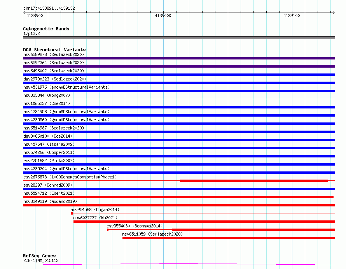
Task: Open variant nsv6592364 (Sedlazeck2020) label
Action: (x=54, y=63)
